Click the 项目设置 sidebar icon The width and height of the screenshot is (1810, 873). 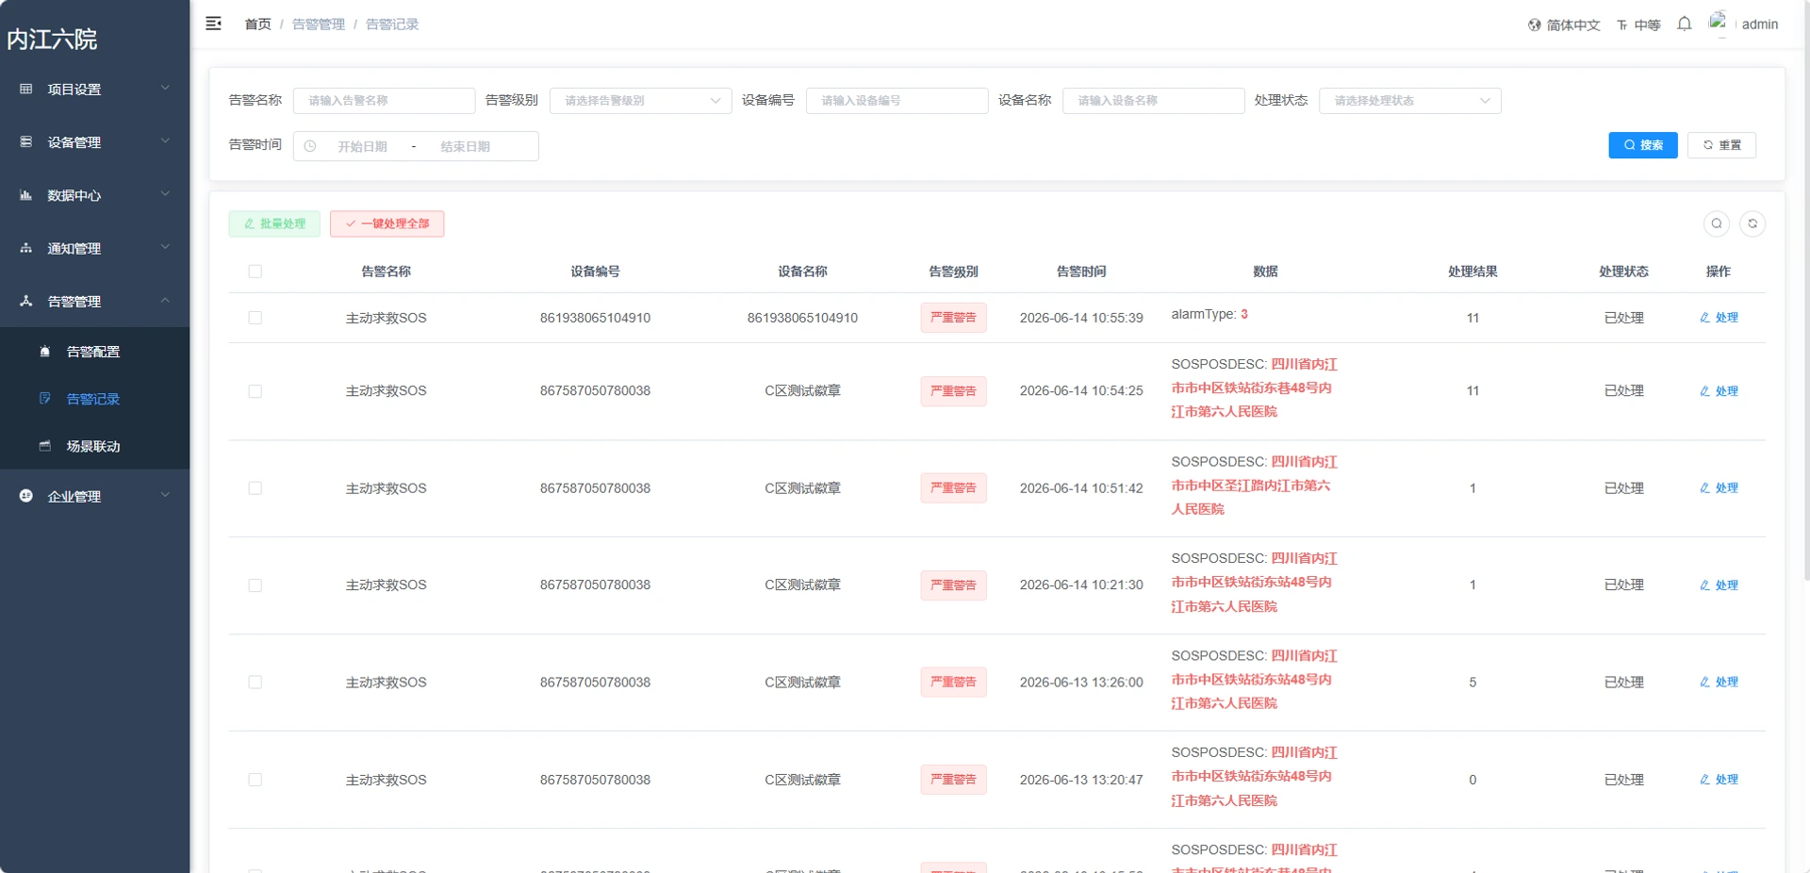[26, 90]
